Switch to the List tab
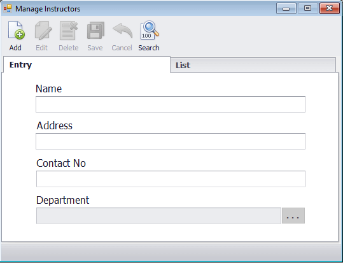This screenshot has height=263, width=343. click(253, 65)
